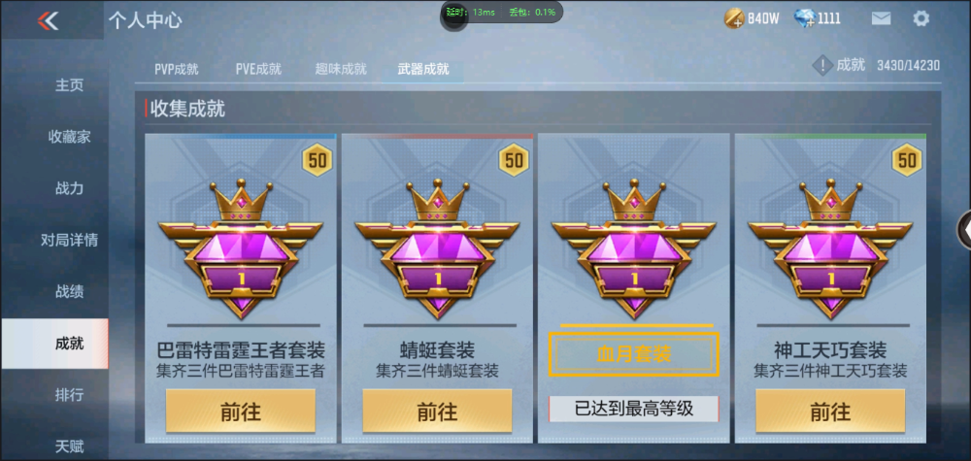The width and height of the screenshot is (971, 461).
Task: Click the achievement exclamation info icon
Action: 821,65
